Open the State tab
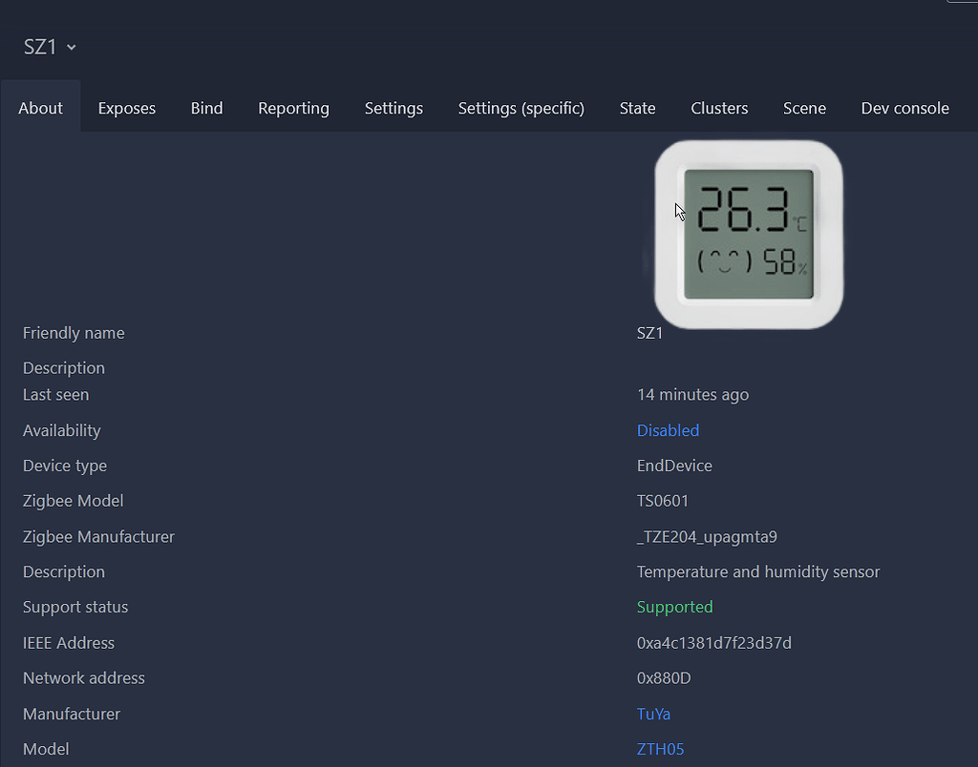The height and width of the screenshot is (767, 978). coord(637,108)
